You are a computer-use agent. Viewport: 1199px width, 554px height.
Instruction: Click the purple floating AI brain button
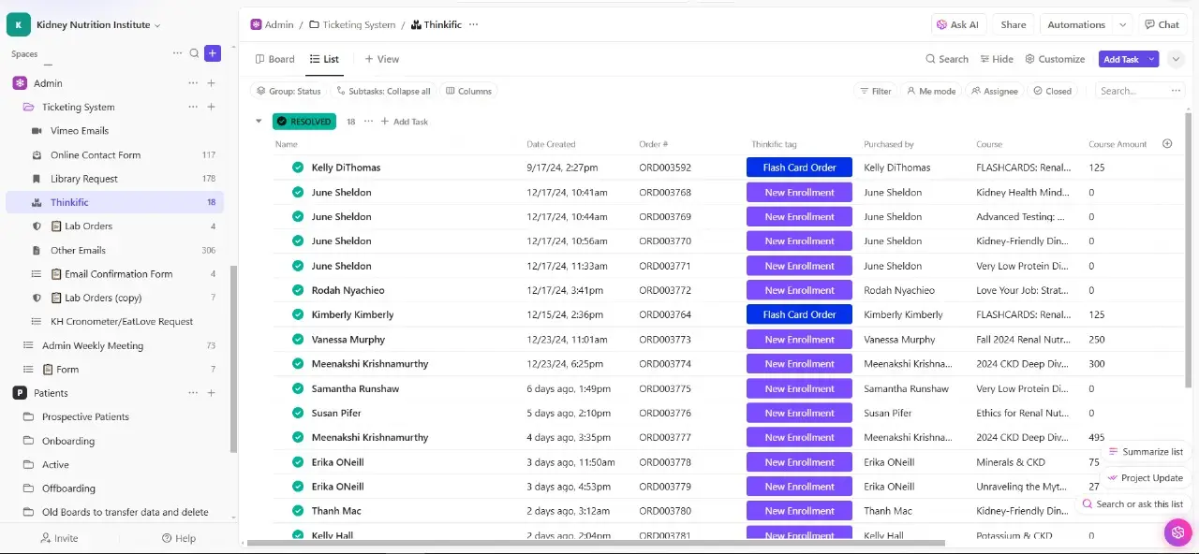pos(1177,532)
